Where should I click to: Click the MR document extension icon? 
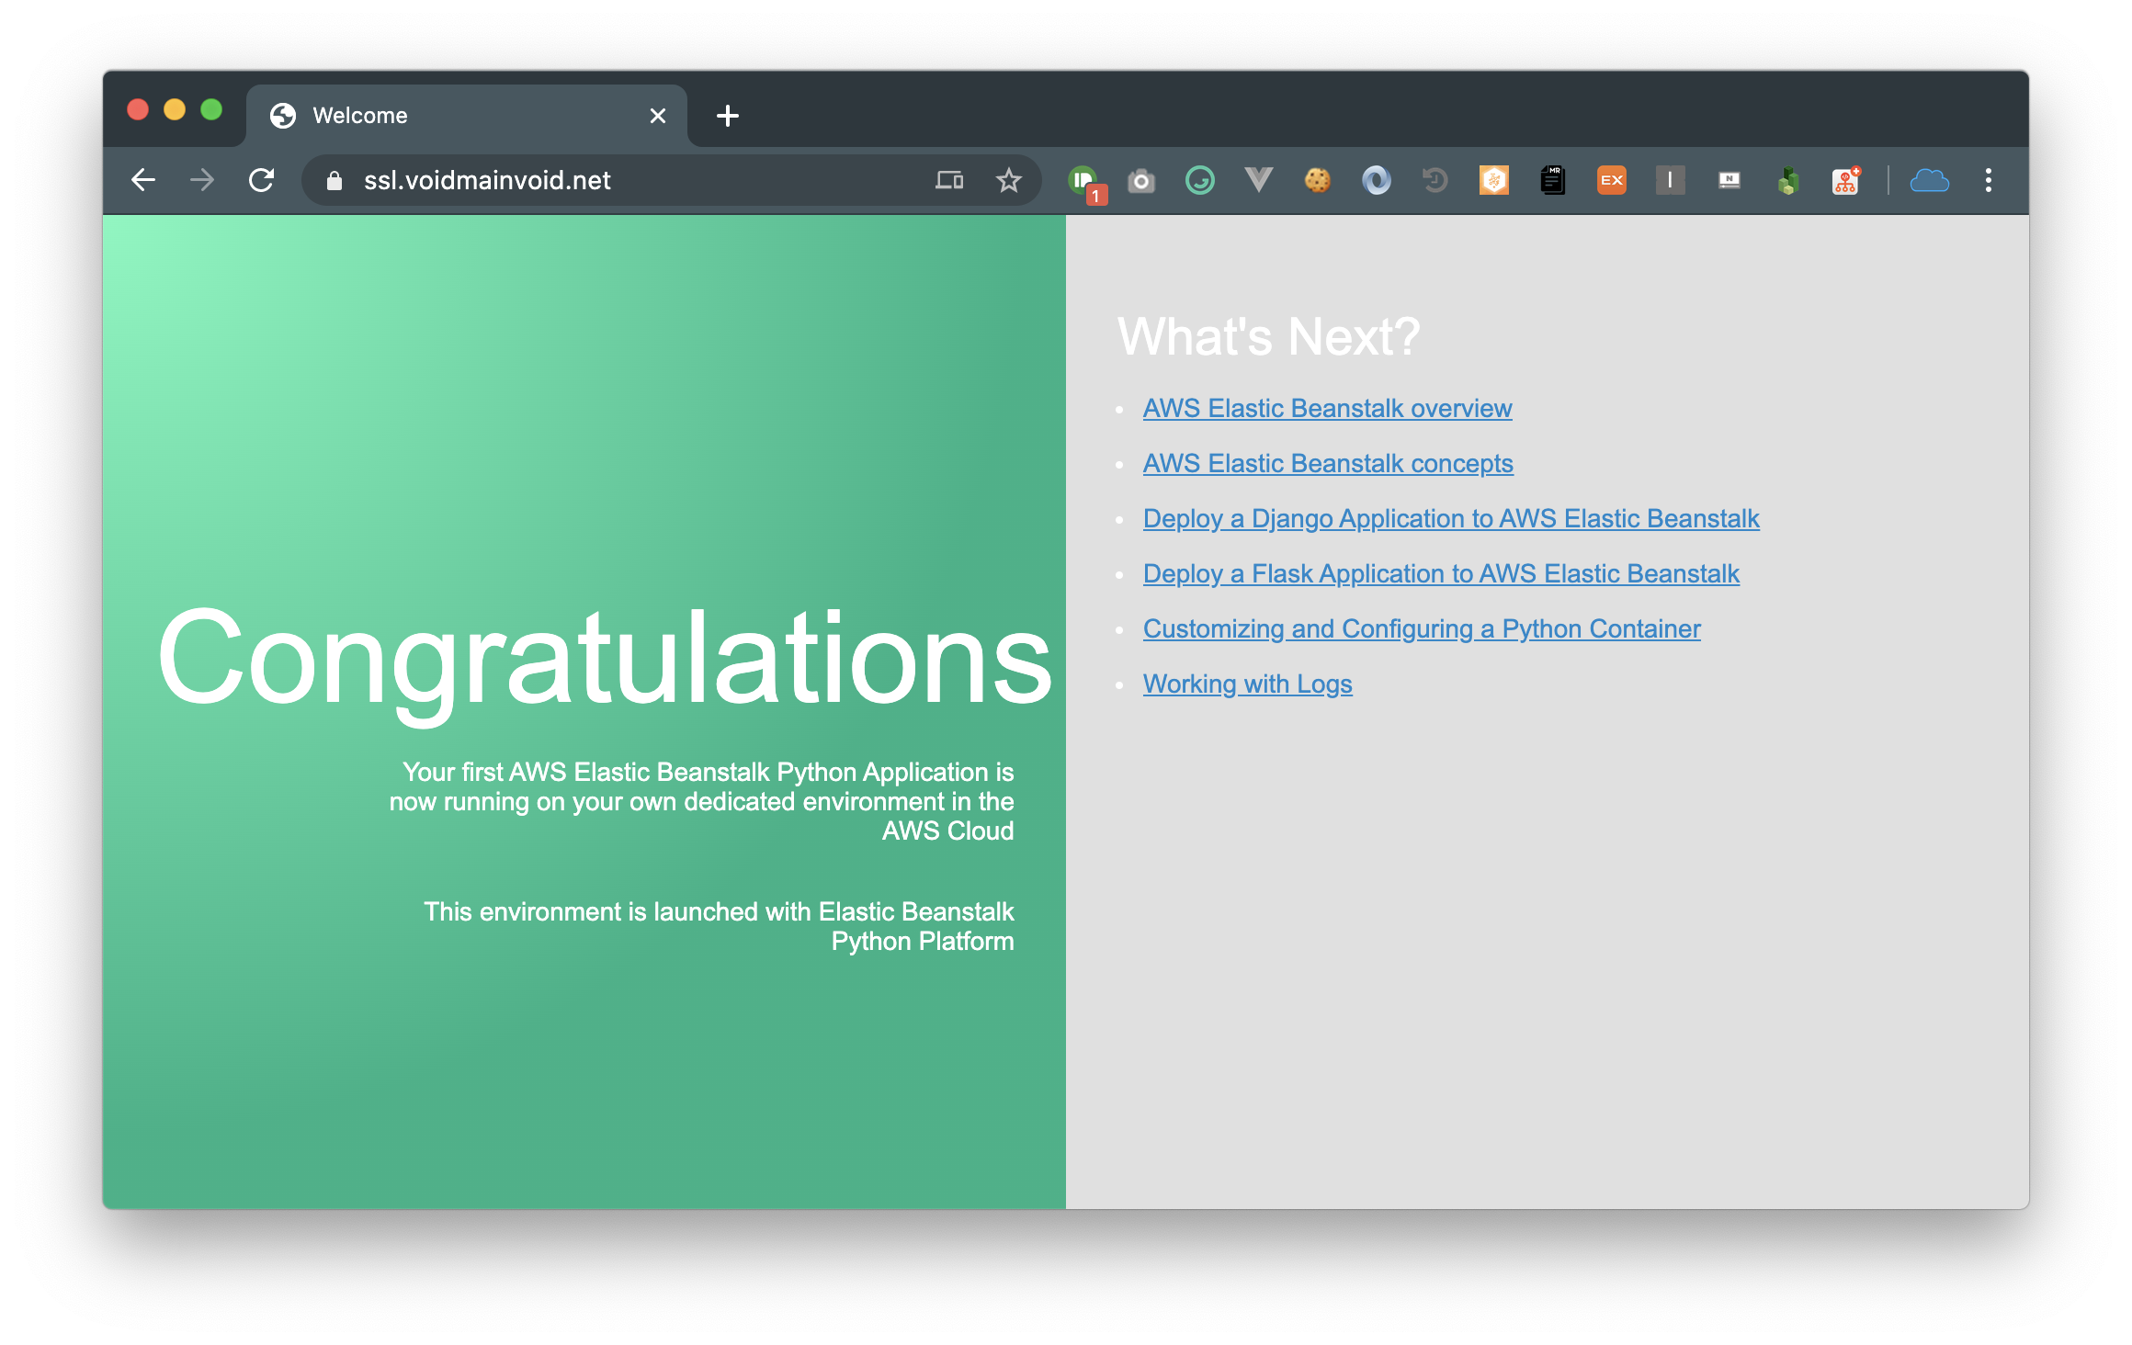1552,180
